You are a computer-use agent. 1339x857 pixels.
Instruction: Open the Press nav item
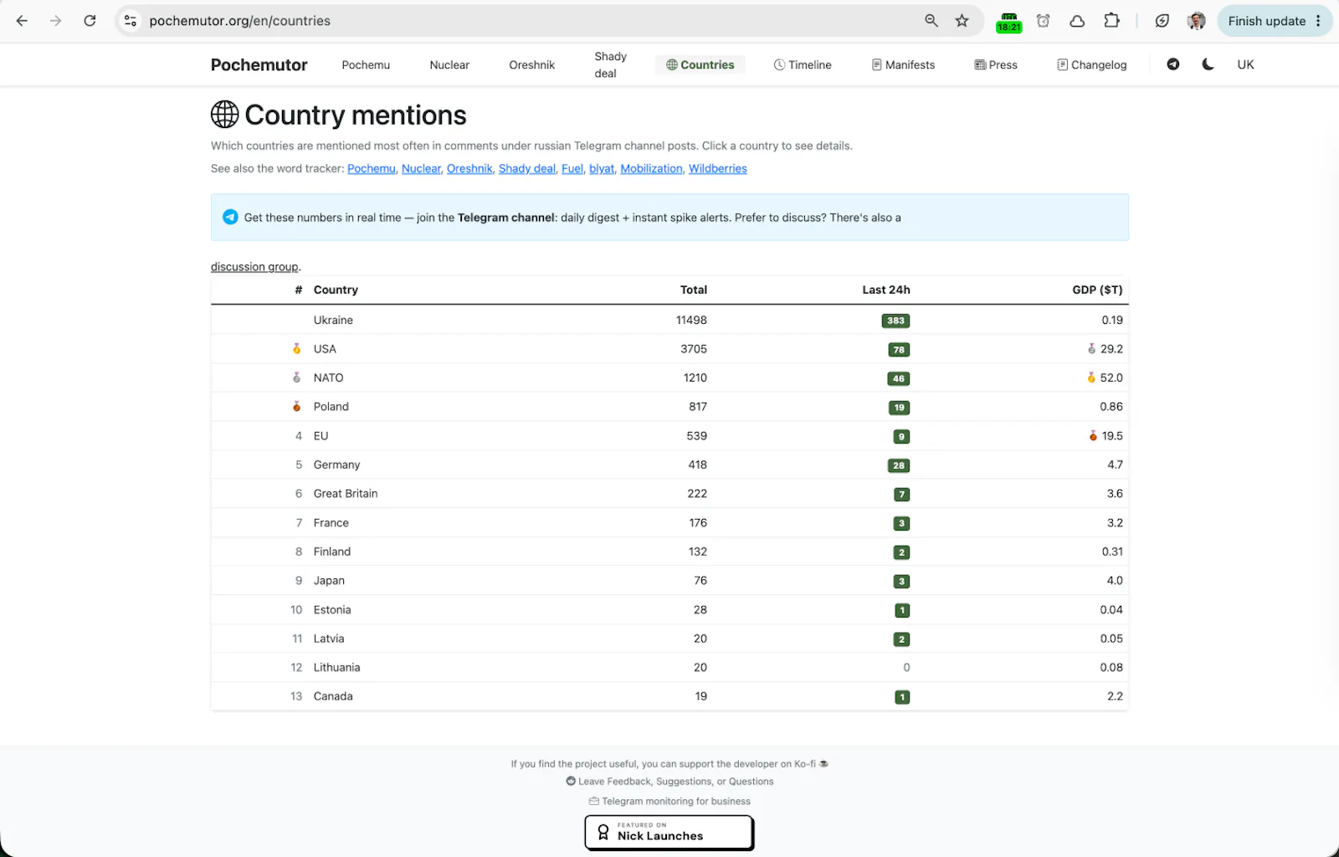click(996, 64)
